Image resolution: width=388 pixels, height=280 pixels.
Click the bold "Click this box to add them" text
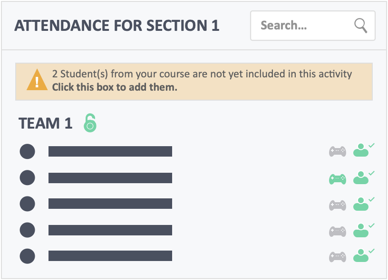(115, 87)
